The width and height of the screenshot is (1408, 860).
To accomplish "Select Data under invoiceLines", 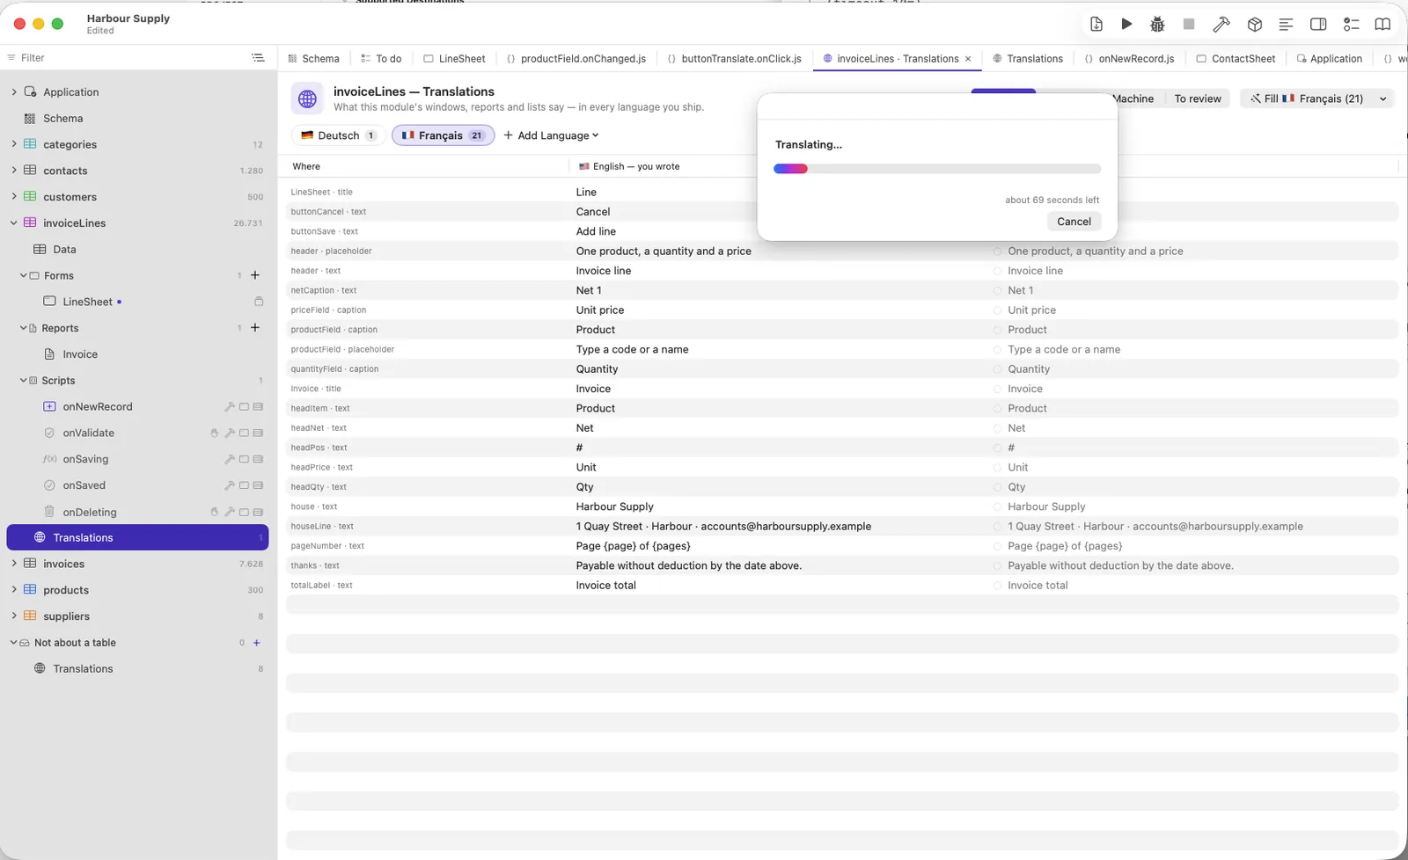I will pos(64,250).
